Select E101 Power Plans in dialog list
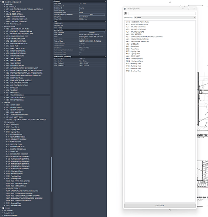 [132, 46]
